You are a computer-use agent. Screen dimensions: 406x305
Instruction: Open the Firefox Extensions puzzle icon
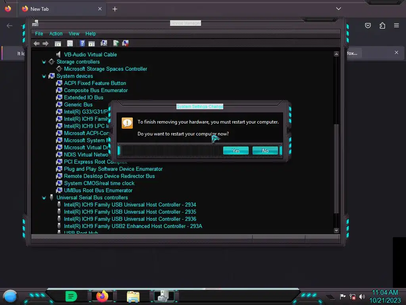click(382, 25)
